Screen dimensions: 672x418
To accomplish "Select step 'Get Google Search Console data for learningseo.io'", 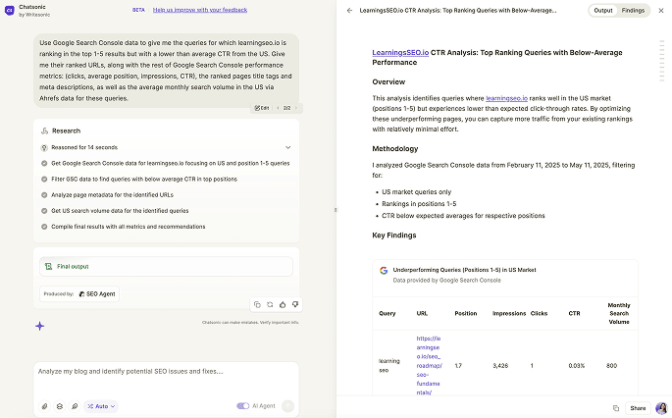I will pos(166,163).
